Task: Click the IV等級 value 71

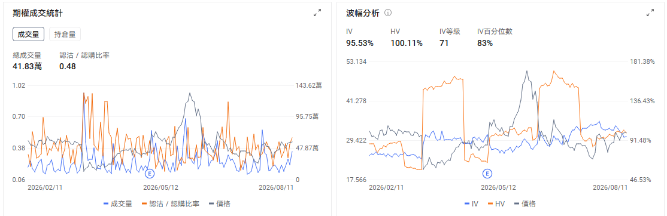Action: click(x=444, y=43)
